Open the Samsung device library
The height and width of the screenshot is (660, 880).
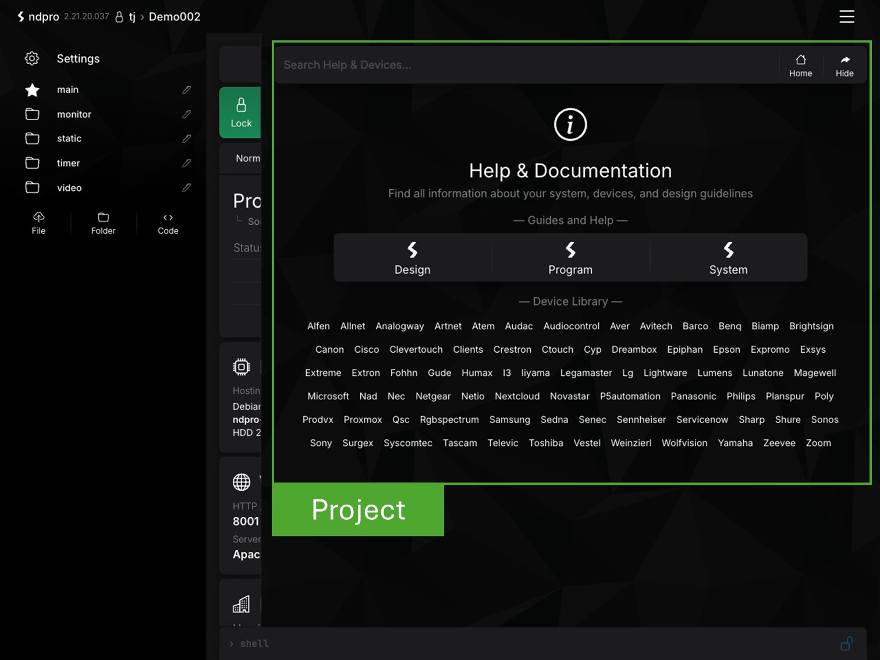(510, 419)
